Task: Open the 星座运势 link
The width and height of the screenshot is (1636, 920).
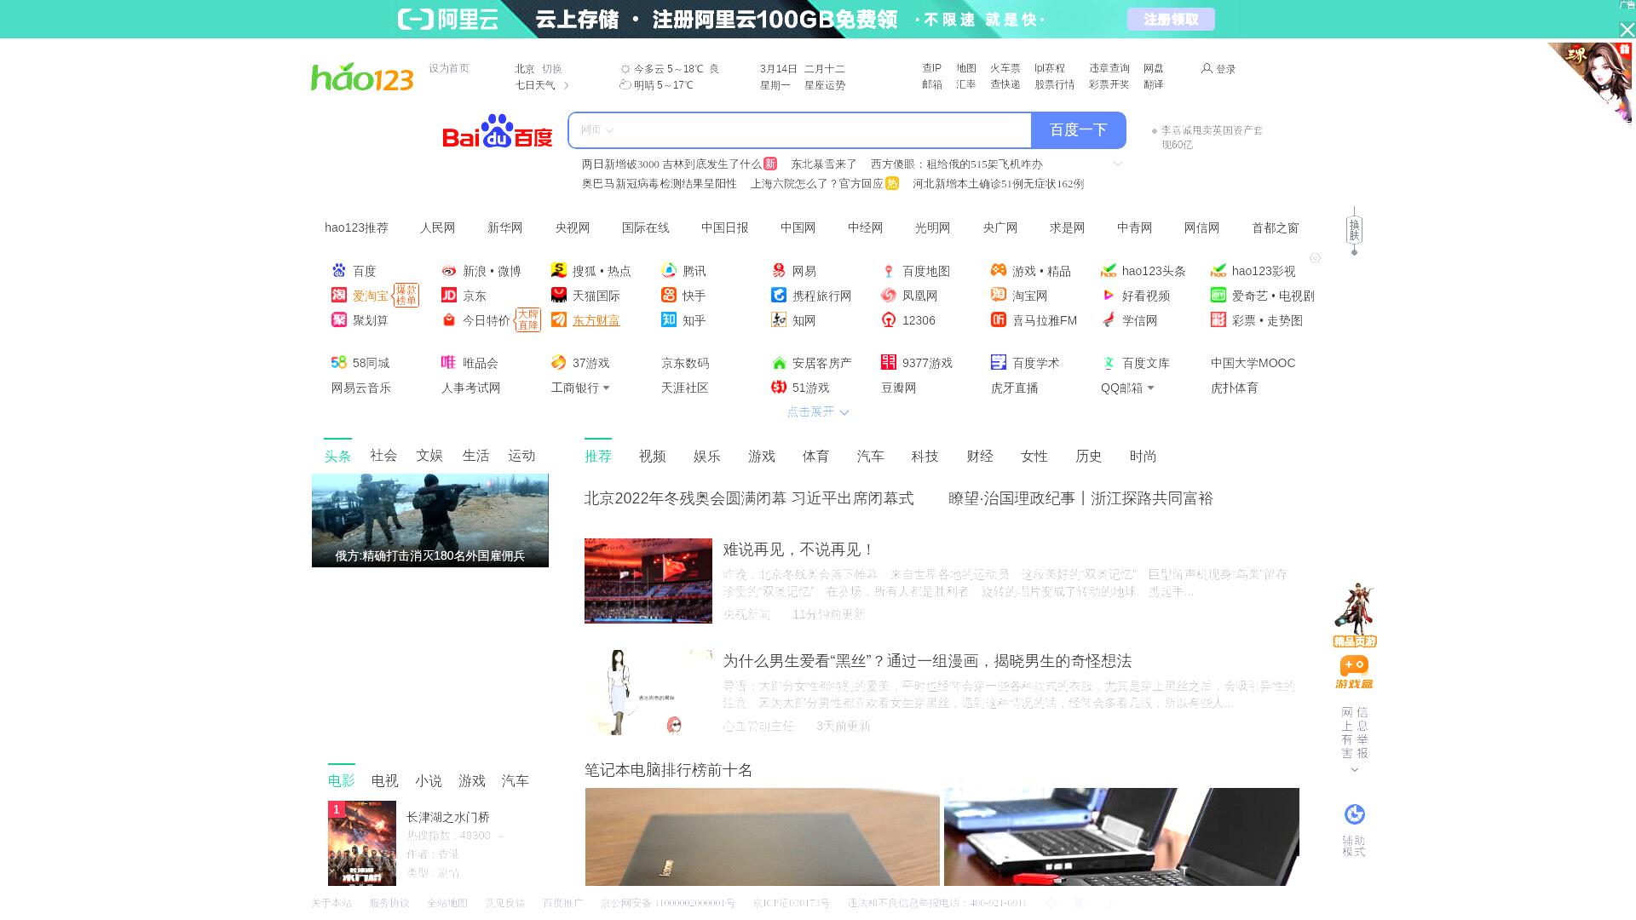Action: point(825,85)
